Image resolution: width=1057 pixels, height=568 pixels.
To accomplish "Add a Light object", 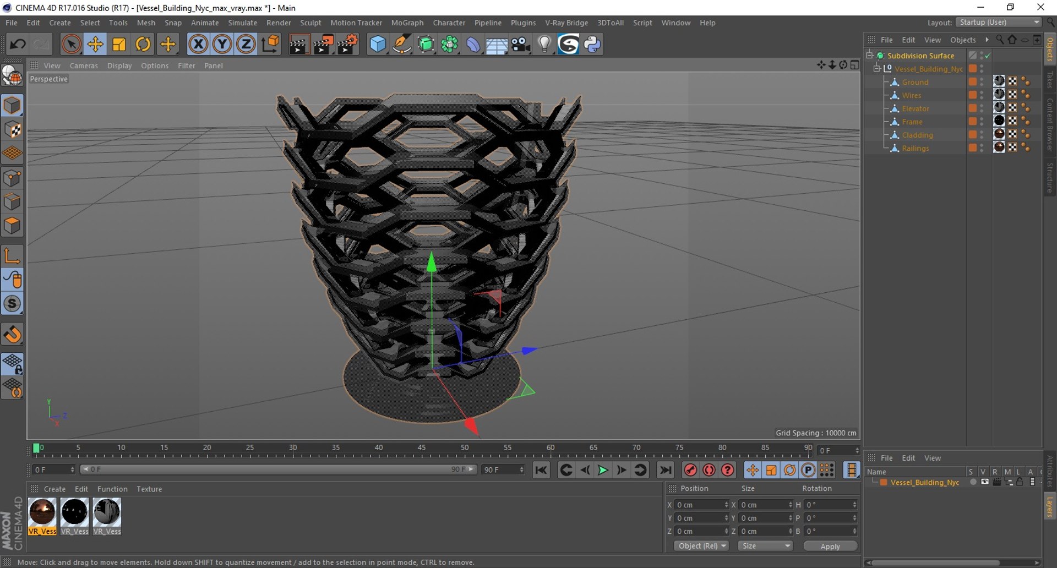I will [x=544, y=44].
